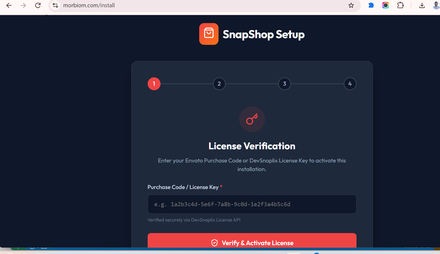Click the red key icon circle

pyautogui.click(x=252, y=119)
